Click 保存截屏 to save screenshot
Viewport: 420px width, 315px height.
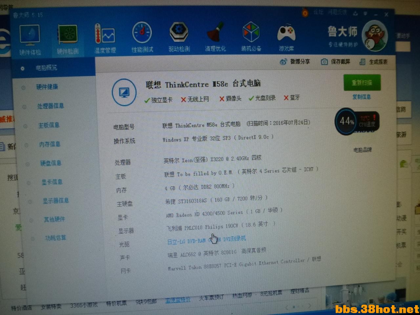(x=335, y=61)
